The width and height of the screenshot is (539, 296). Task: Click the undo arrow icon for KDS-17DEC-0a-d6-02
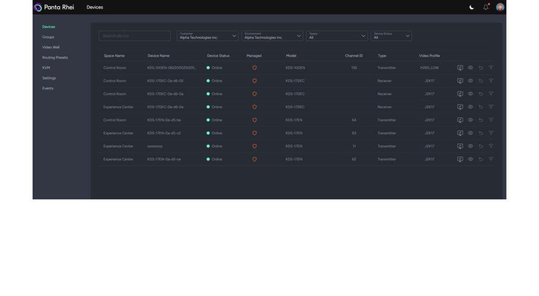(481, 81)
